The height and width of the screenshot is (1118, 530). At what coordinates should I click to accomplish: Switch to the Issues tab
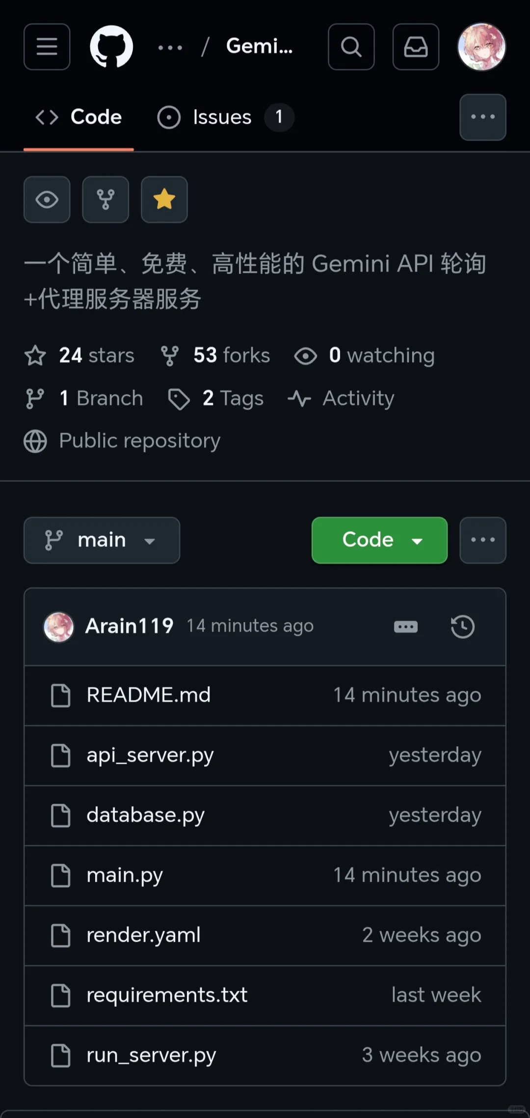223,117
